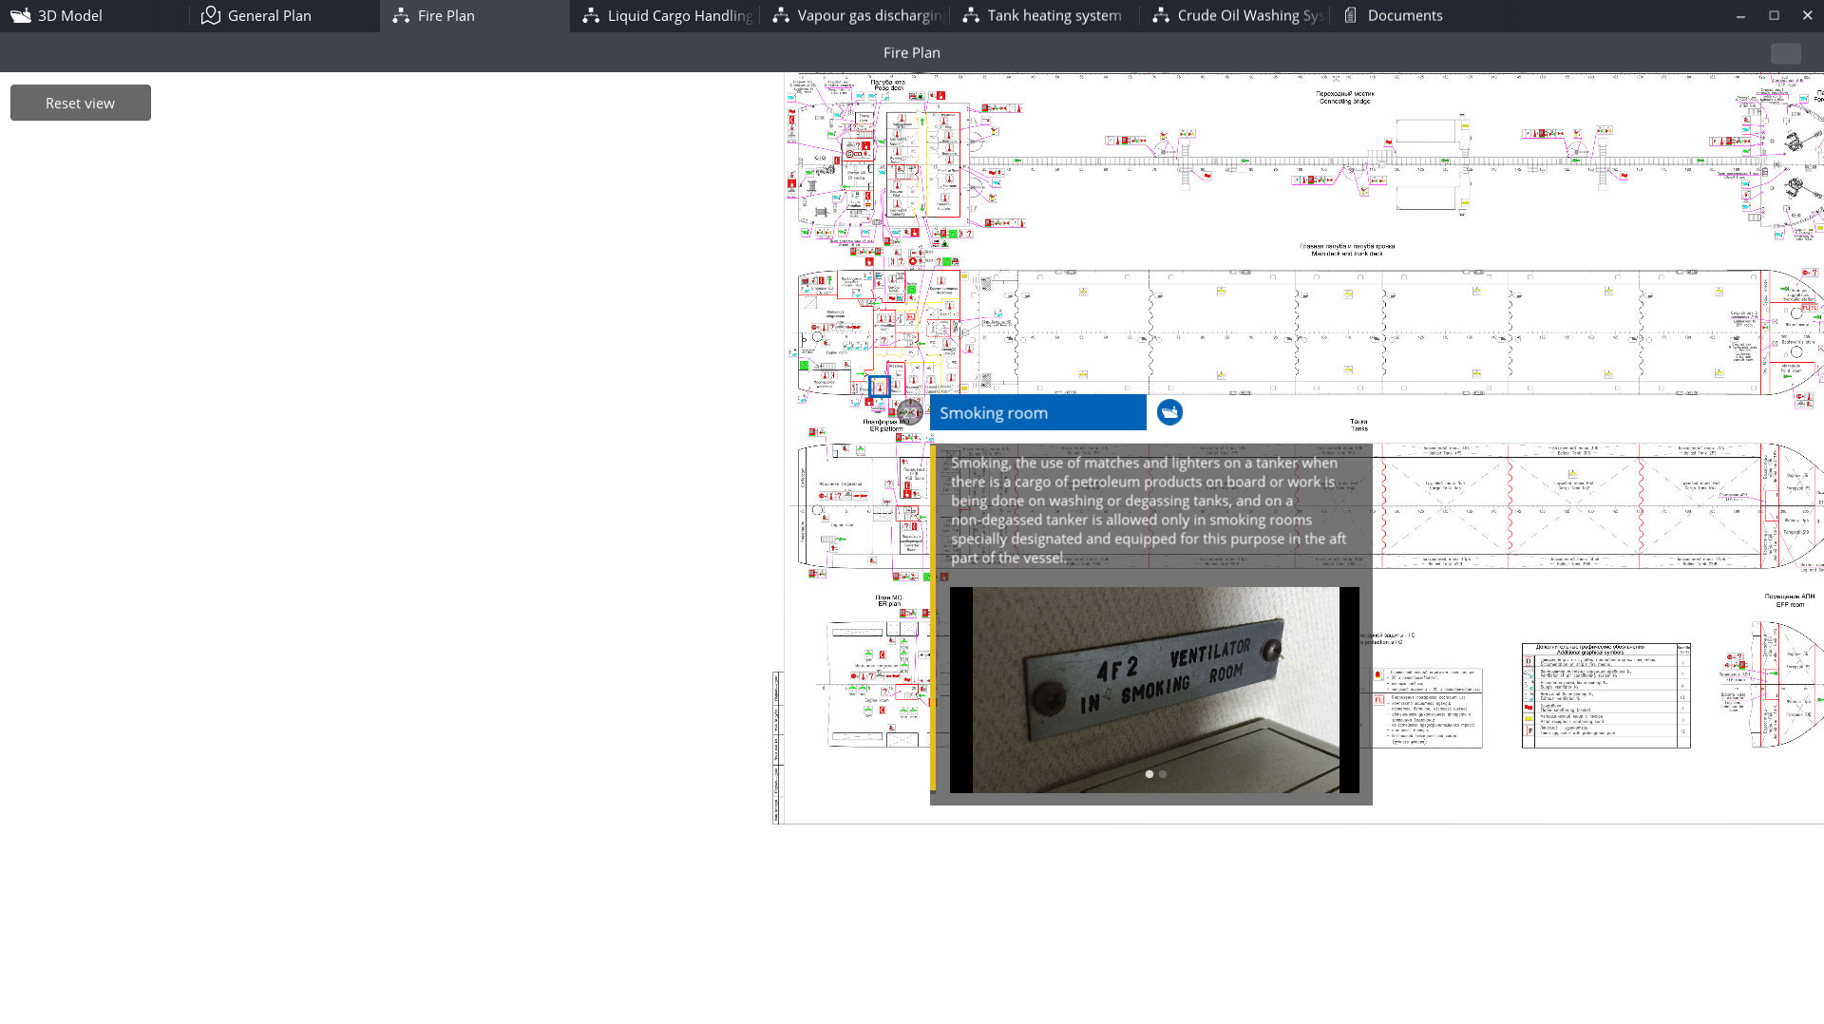
Task: Maximize the application window
Action: click(1774, 15)
